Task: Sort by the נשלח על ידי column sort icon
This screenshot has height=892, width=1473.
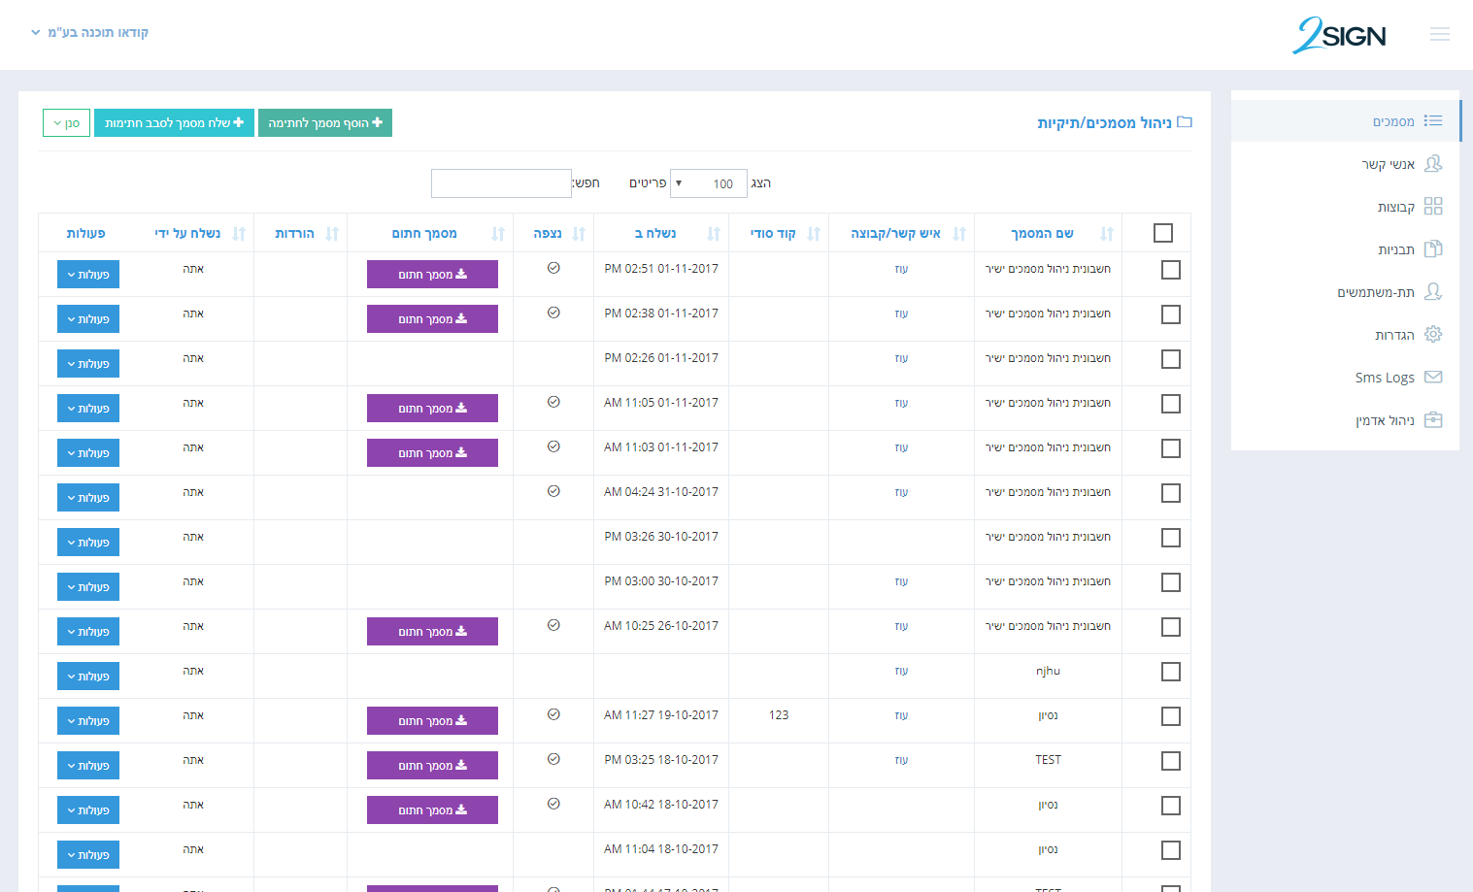Action: (239, 234)
